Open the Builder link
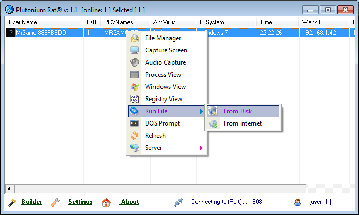 point(31,202)
